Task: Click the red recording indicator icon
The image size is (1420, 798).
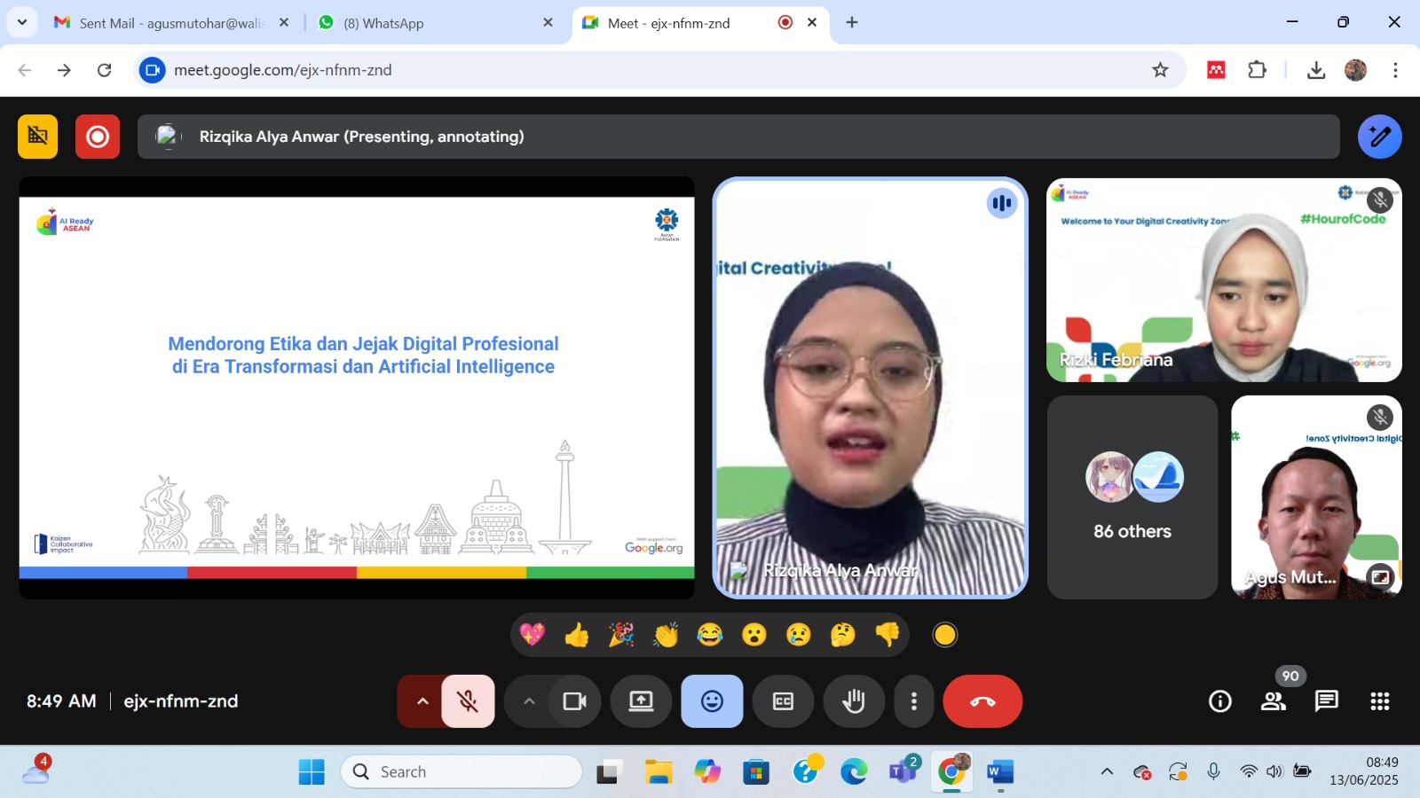Action: (98, 137)
